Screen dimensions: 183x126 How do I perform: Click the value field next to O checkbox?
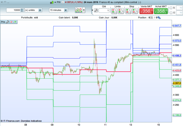[179, 13]
